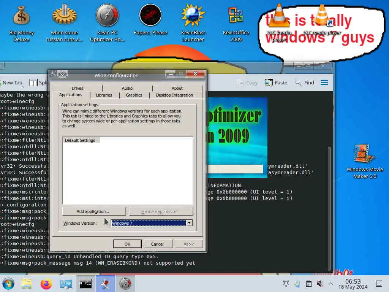Image resolution: width=389 pixels, height=292 pixels.
Task: Open the Desktop Integration tab
Action: pyautogui.click(x=175, y=95)
